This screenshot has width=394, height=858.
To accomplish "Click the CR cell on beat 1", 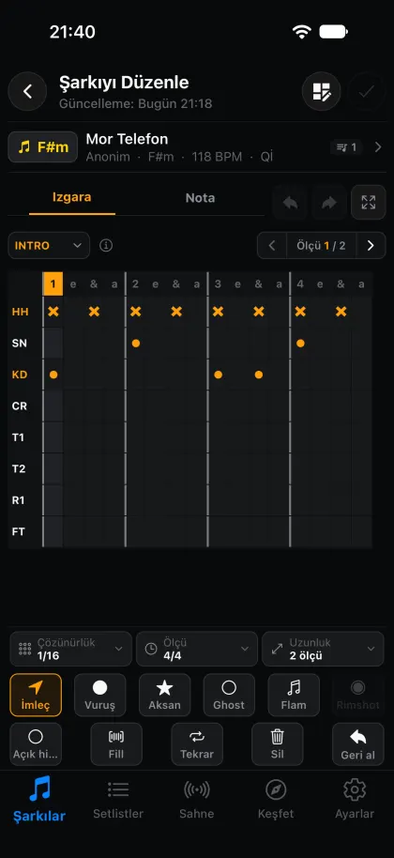I will point(53,406).
